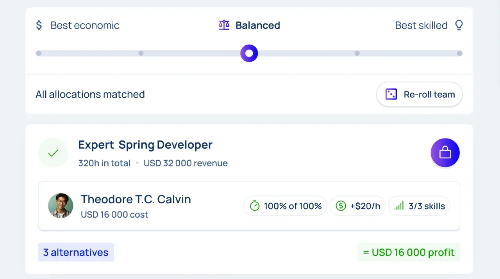
Task: Set slider to the rightmost stop
Action: [x=459, y=53]
